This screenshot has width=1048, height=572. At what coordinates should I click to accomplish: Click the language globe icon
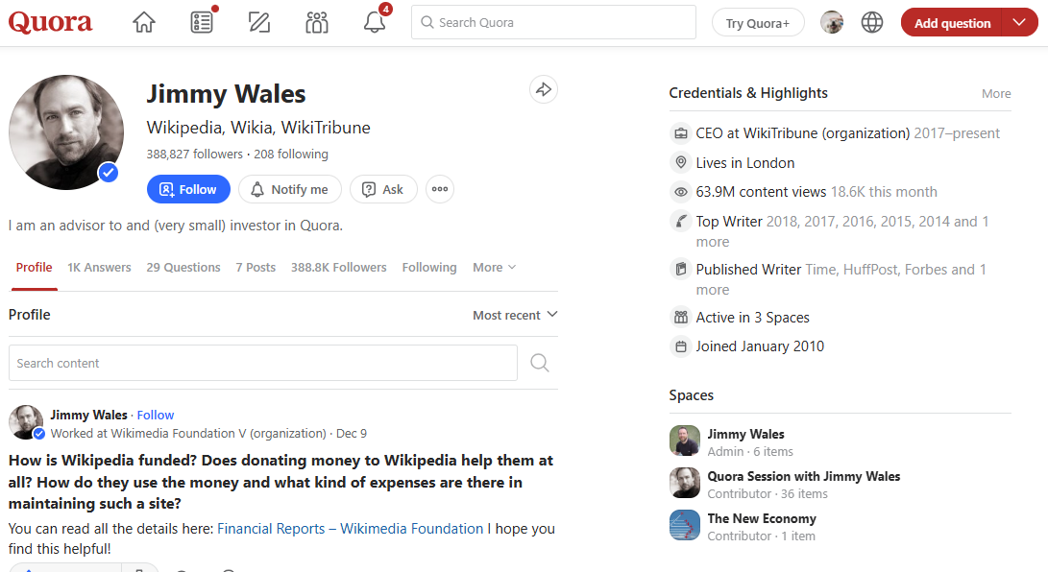[872, 23]
